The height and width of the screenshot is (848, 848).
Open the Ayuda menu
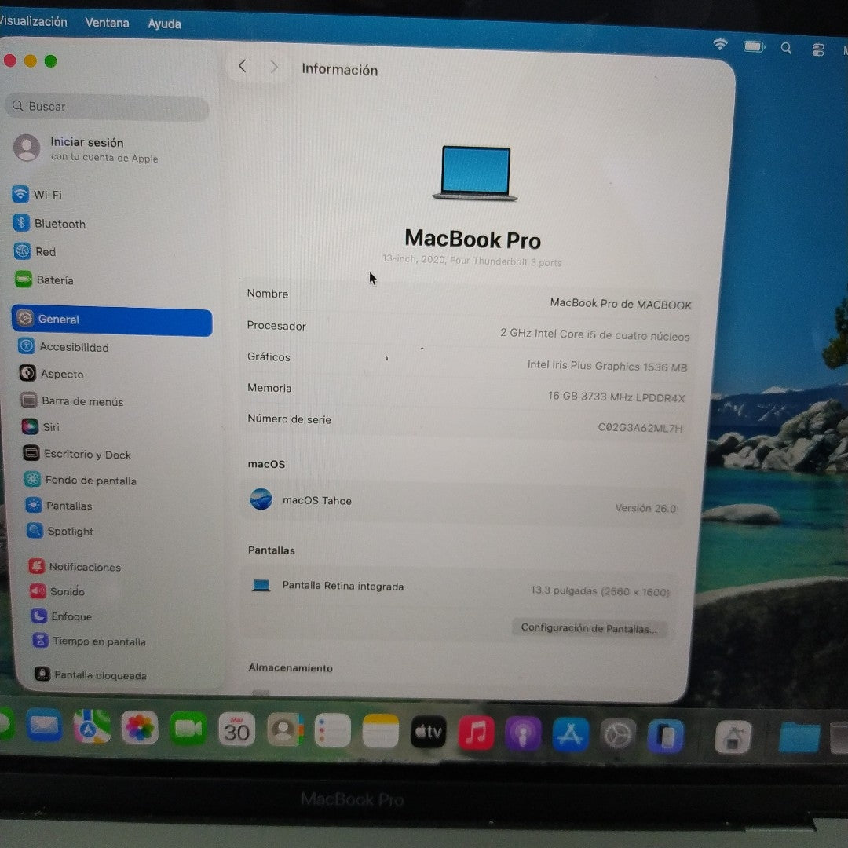(x=164, y=24)
